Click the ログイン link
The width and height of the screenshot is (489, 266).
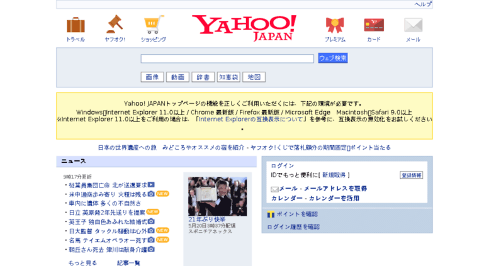[282, 166]
